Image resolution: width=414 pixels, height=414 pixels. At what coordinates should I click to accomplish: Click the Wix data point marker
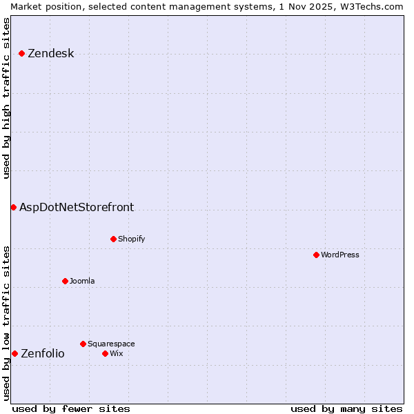click(105, 353)
